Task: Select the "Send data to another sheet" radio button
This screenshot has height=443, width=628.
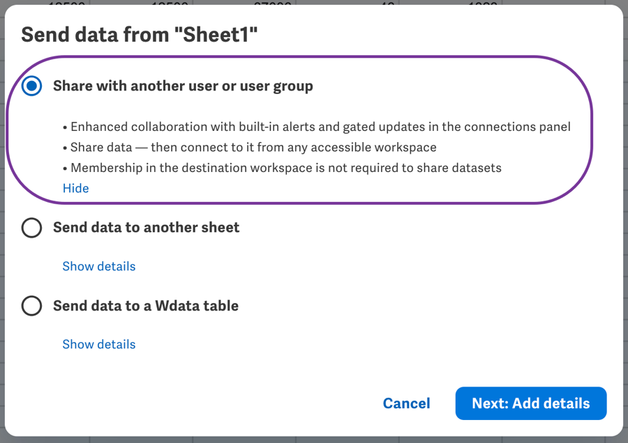Action: click(31, 228)
